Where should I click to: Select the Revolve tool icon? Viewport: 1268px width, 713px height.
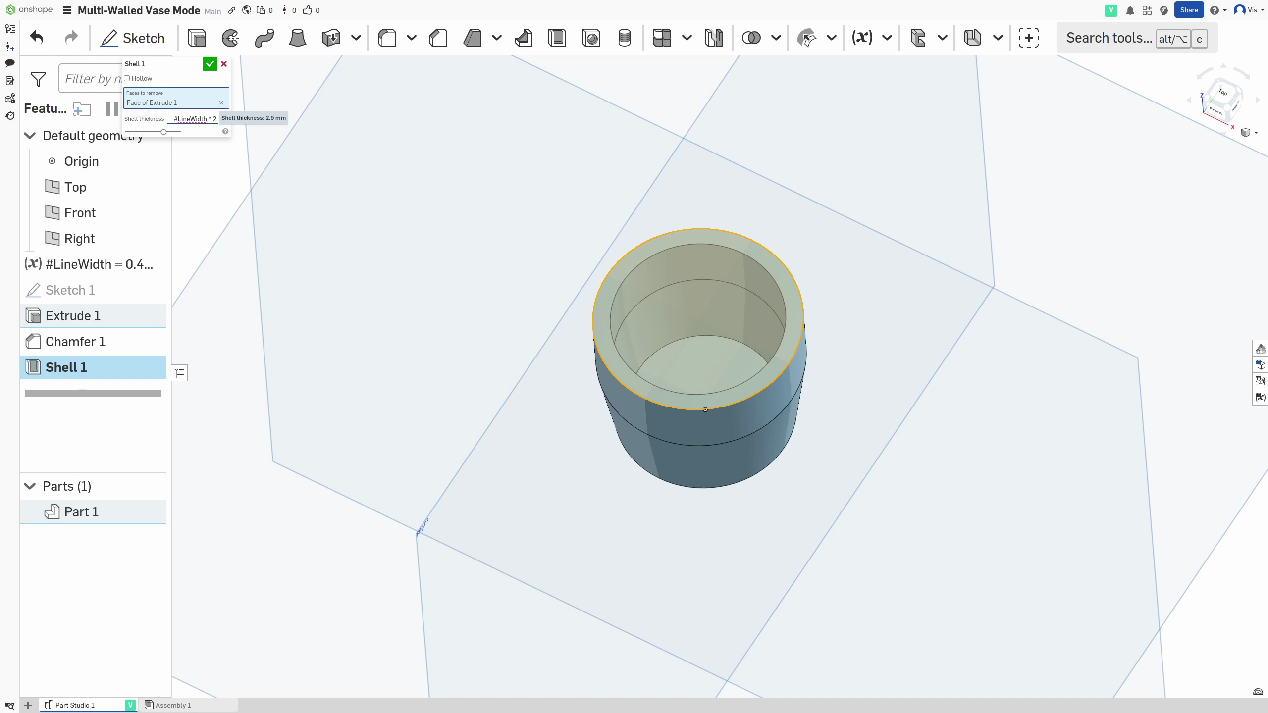tap(230, 38)
